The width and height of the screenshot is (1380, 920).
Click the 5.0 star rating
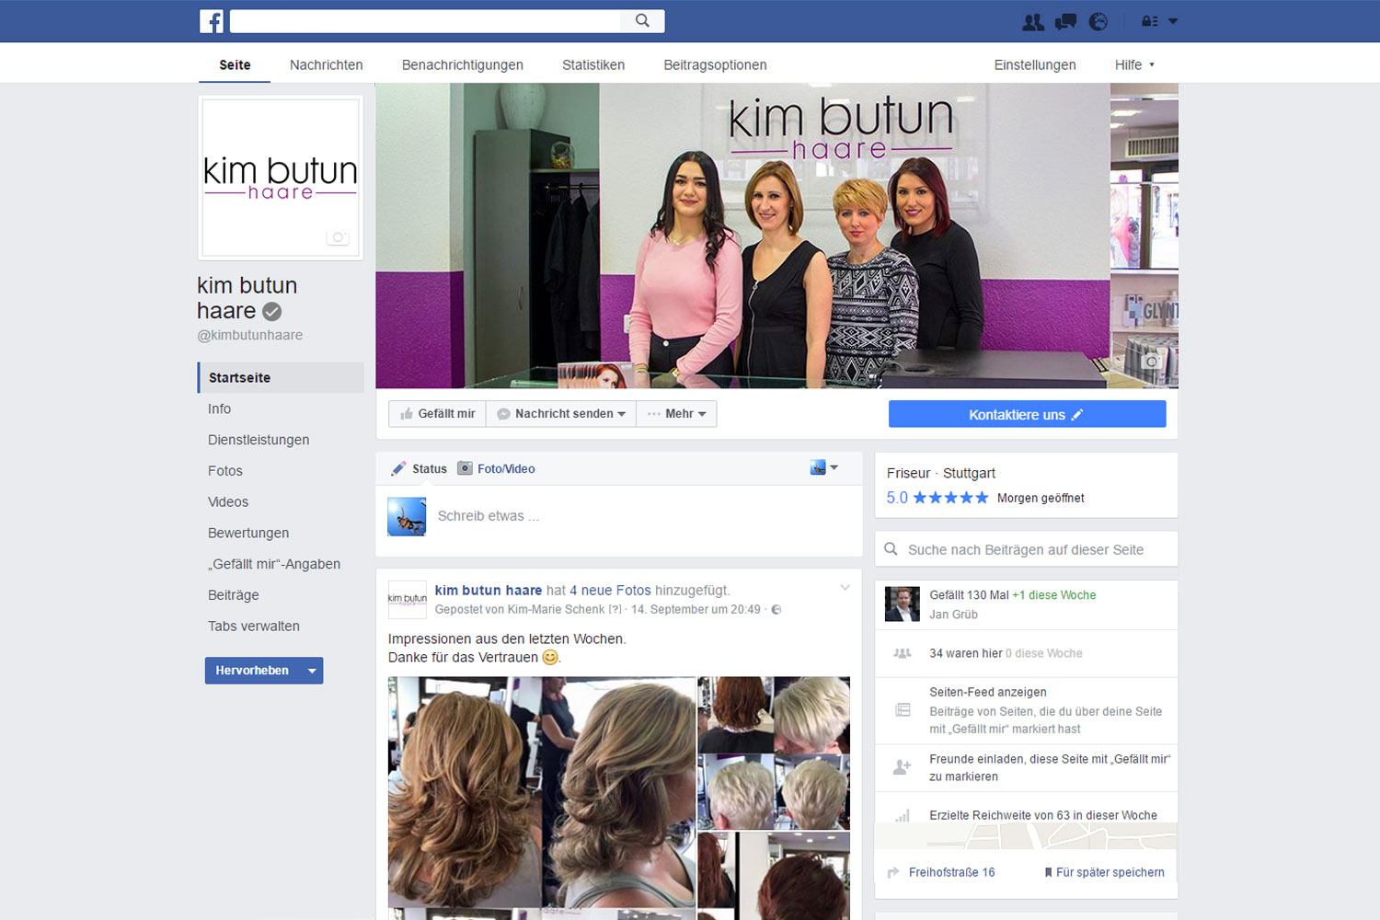(x=937, y=498)
